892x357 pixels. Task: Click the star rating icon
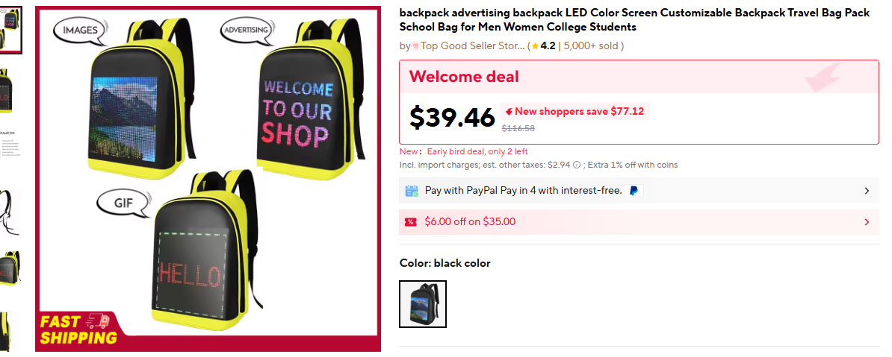pos(535,46)
